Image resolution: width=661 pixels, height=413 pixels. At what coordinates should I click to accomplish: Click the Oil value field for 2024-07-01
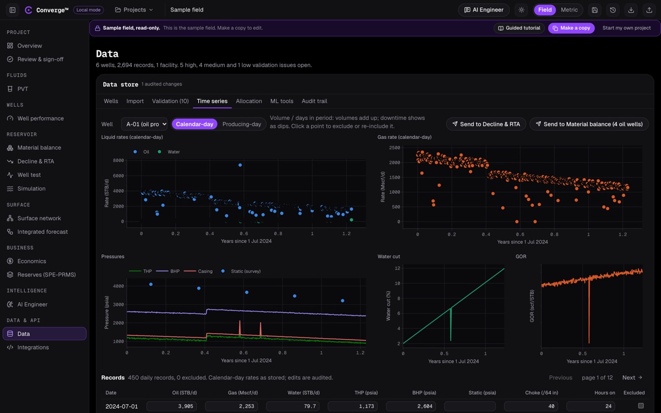pyautogui.click(x=172, y=406)
